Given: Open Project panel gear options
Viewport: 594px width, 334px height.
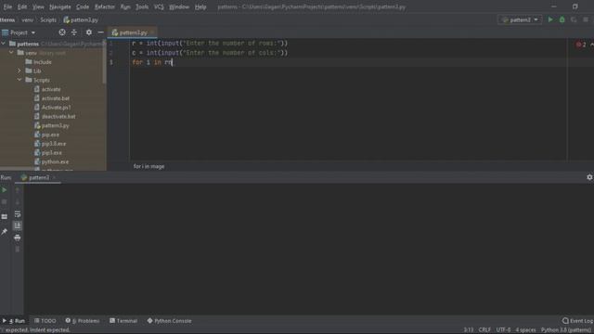Looking at the screenshot, I should [89, 32].
